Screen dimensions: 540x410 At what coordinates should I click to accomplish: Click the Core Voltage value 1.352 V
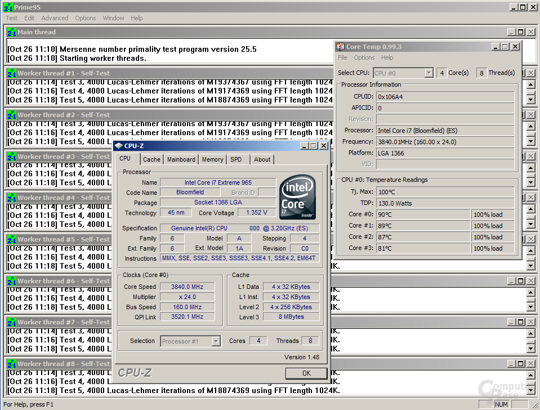(x=257, y=212)
